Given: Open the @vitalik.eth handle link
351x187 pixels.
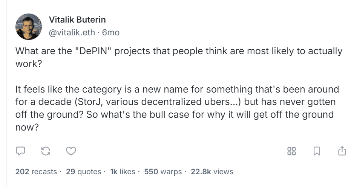Looking at the screenshot, I should (x=72, y=33).
